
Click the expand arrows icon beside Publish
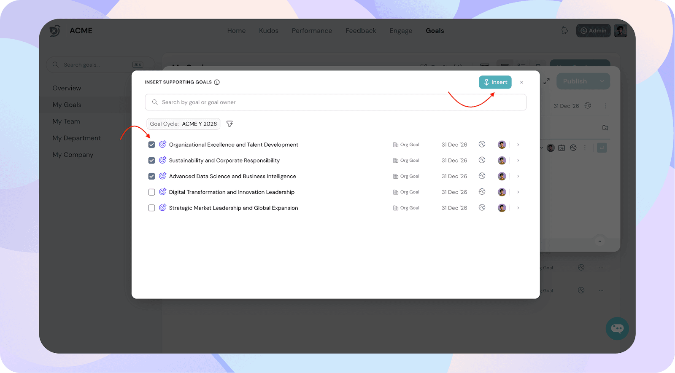tap(546, 81)
